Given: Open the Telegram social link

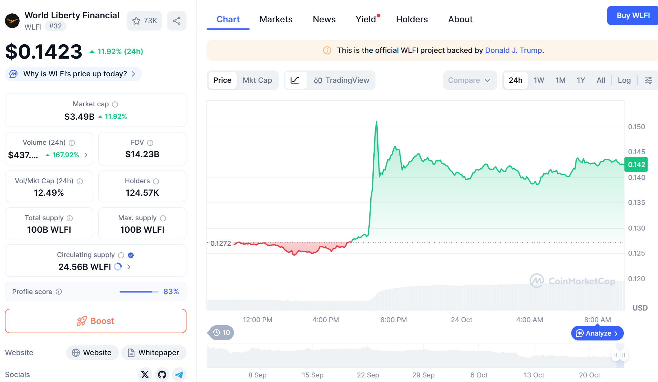Looking at the screenshot, I should click(x=179, y=374).
